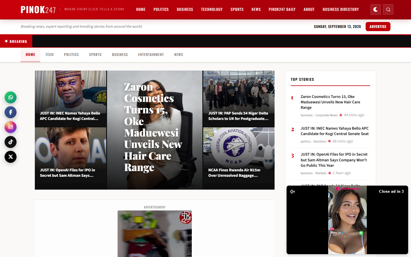Viewport: 411px width, 257px height.
Task: Unmute the video ad speaker icon
Action: [x=293, y=192]
